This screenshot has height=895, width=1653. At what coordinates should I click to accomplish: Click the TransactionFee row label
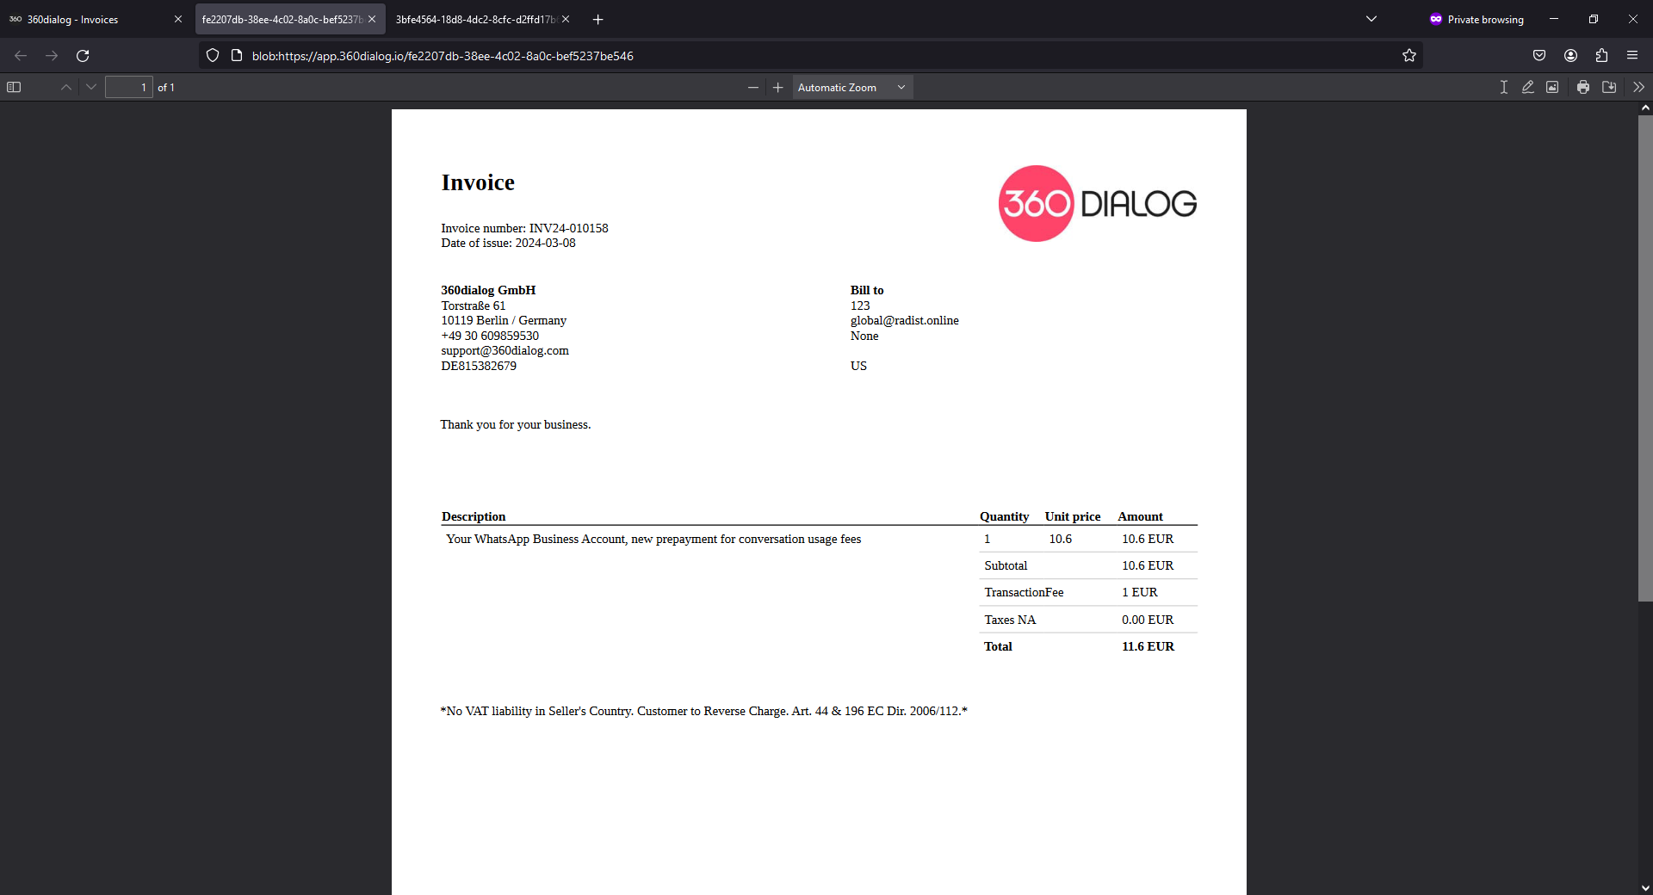pyautogui.click(x=1024, y=592)
